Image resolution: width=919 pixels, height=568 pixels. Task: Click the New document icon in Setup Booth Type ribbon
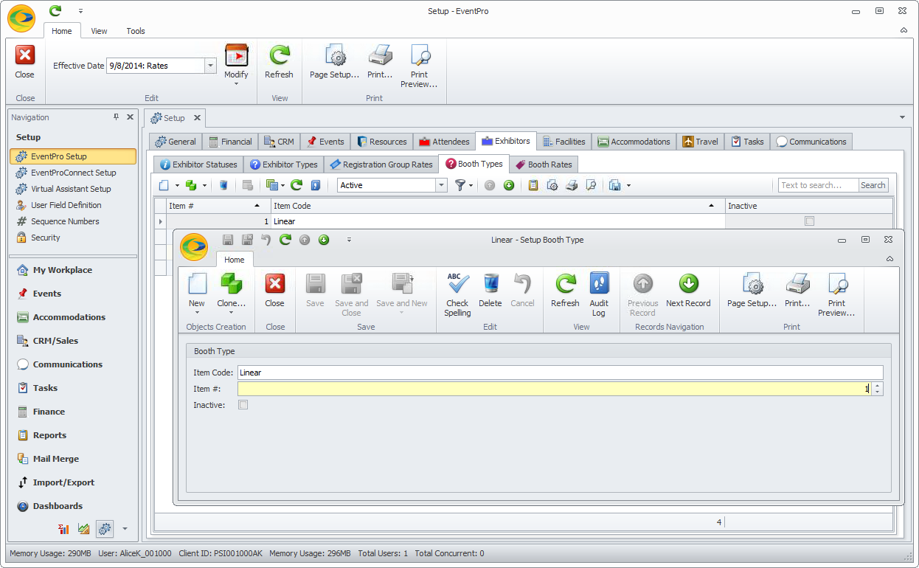pyautogui.click(x=197, y=284)
